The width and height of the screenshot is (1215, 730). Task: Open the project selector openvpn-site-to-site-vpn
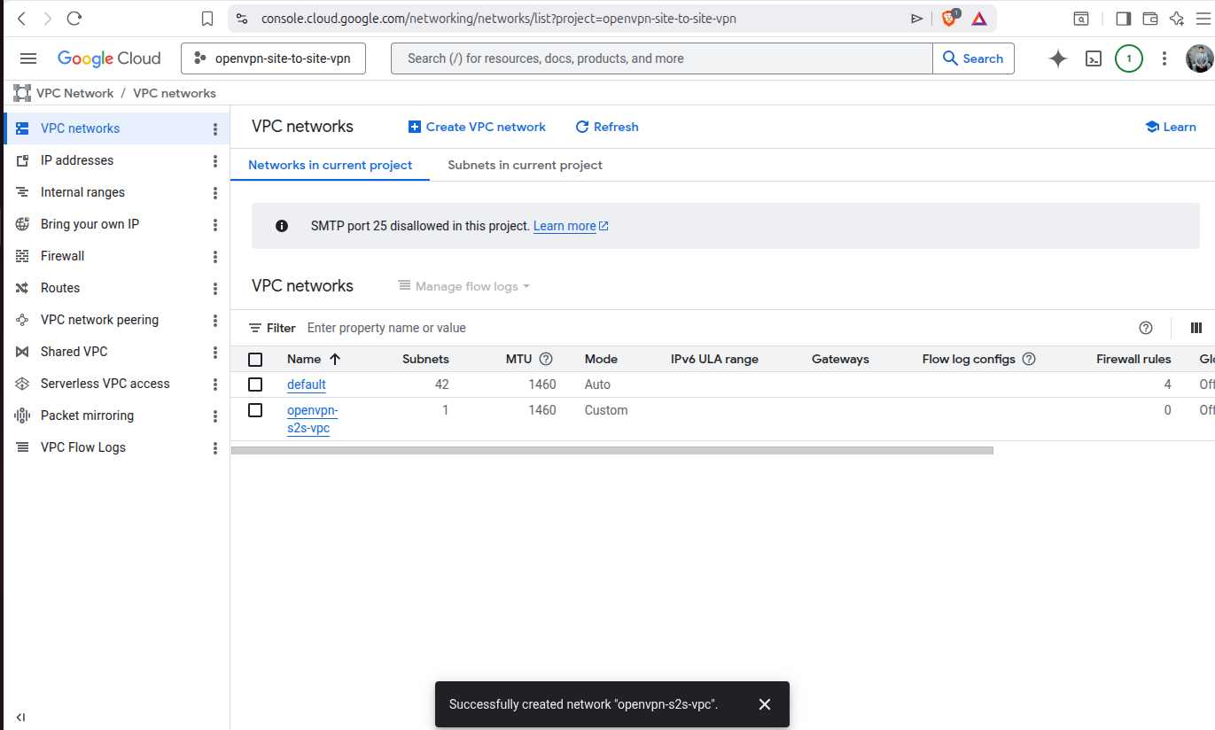[x=273, y=58]
